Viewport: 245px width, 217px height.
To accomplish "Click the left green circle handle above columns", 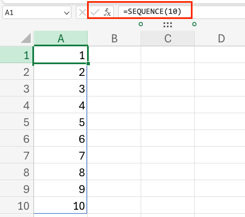I will pyautogui.click(x=141, y=24).
